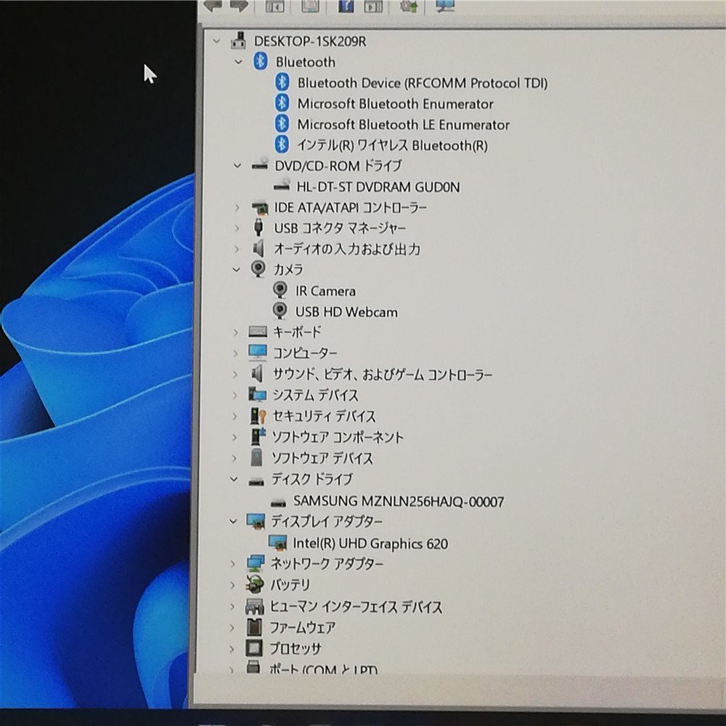726x726 pixels.
Task: Click the IR Camera device icon
Action: pos(280,290)
